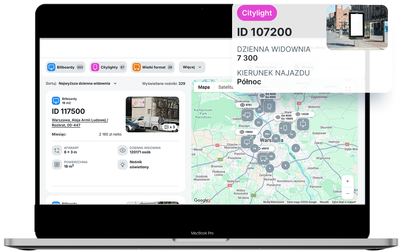Click the pink Citylight badge in popup
Screen dimensions: 402x252
[257, 13]
